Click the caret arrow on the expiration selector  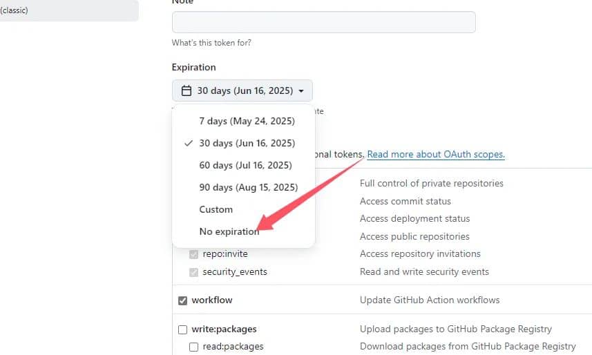pos(301,91)
